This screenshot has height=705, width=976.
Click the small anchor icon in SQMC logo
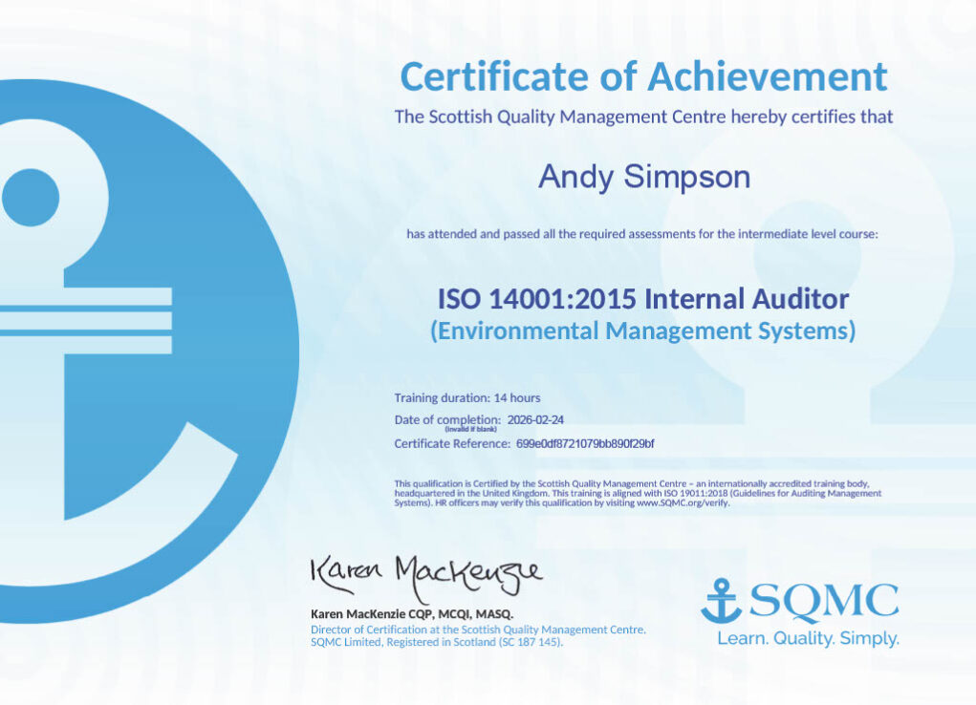(x=721, y=601)
